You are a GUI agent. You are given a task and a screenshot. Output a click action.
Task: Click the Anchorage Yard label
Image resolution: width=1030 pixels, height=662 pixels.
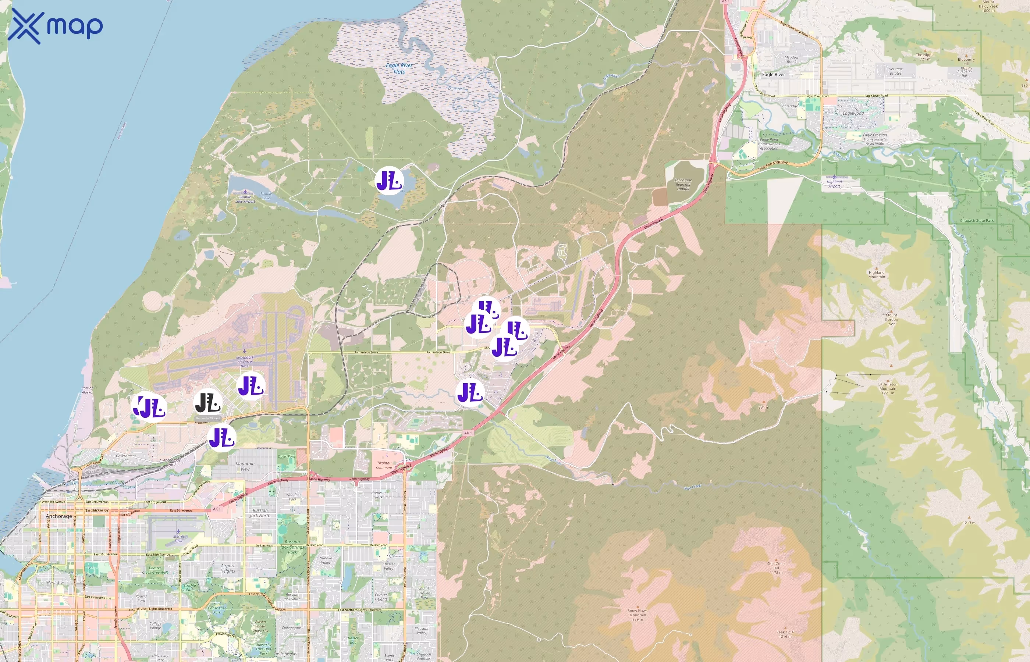[x=171, y=462]
